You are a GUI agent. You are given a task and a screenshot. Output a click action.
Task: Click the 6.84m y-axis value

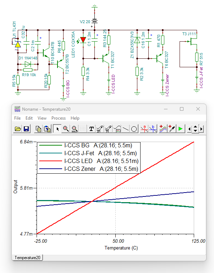click(26, 142)
